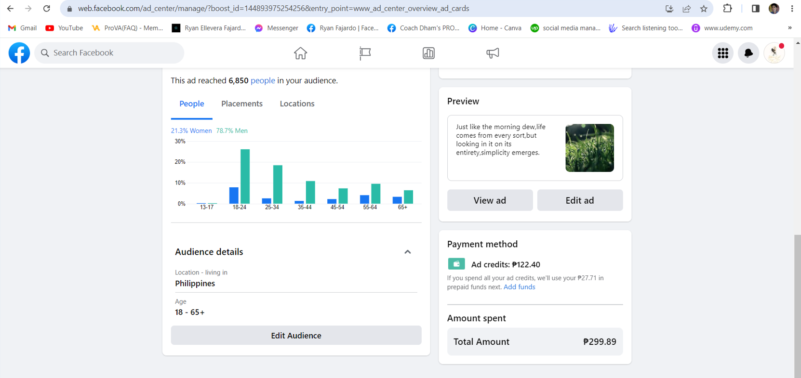Collapse the Audience details section

point(407,252)
